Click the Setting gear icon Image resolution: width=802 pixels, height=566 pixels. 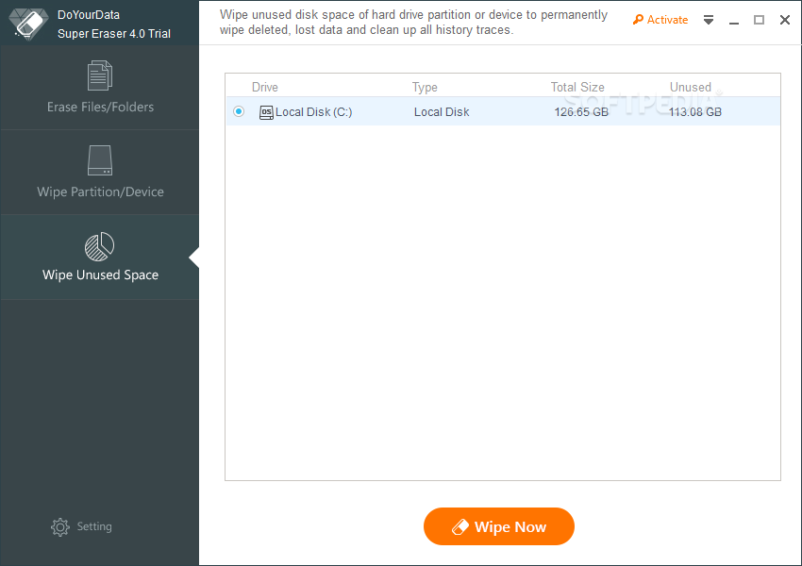click(x=59, y=527)
